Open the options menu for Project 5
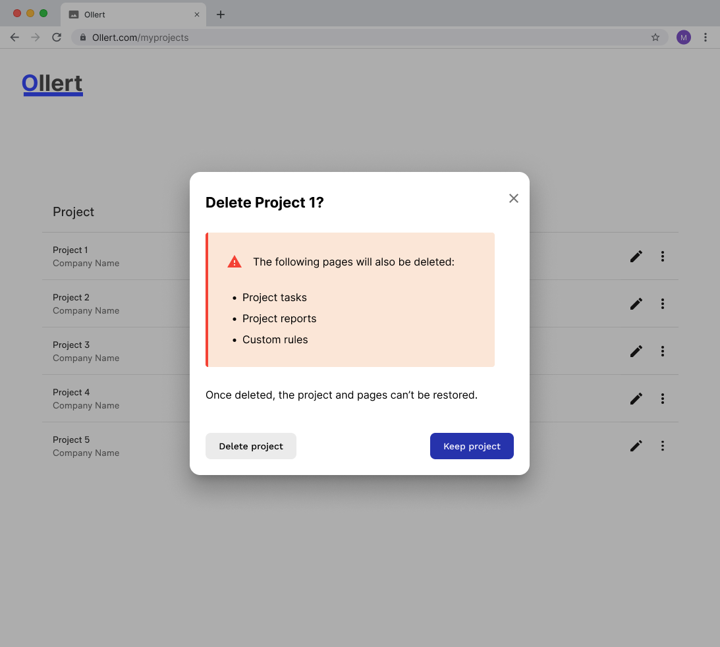 tap(663, 446)
